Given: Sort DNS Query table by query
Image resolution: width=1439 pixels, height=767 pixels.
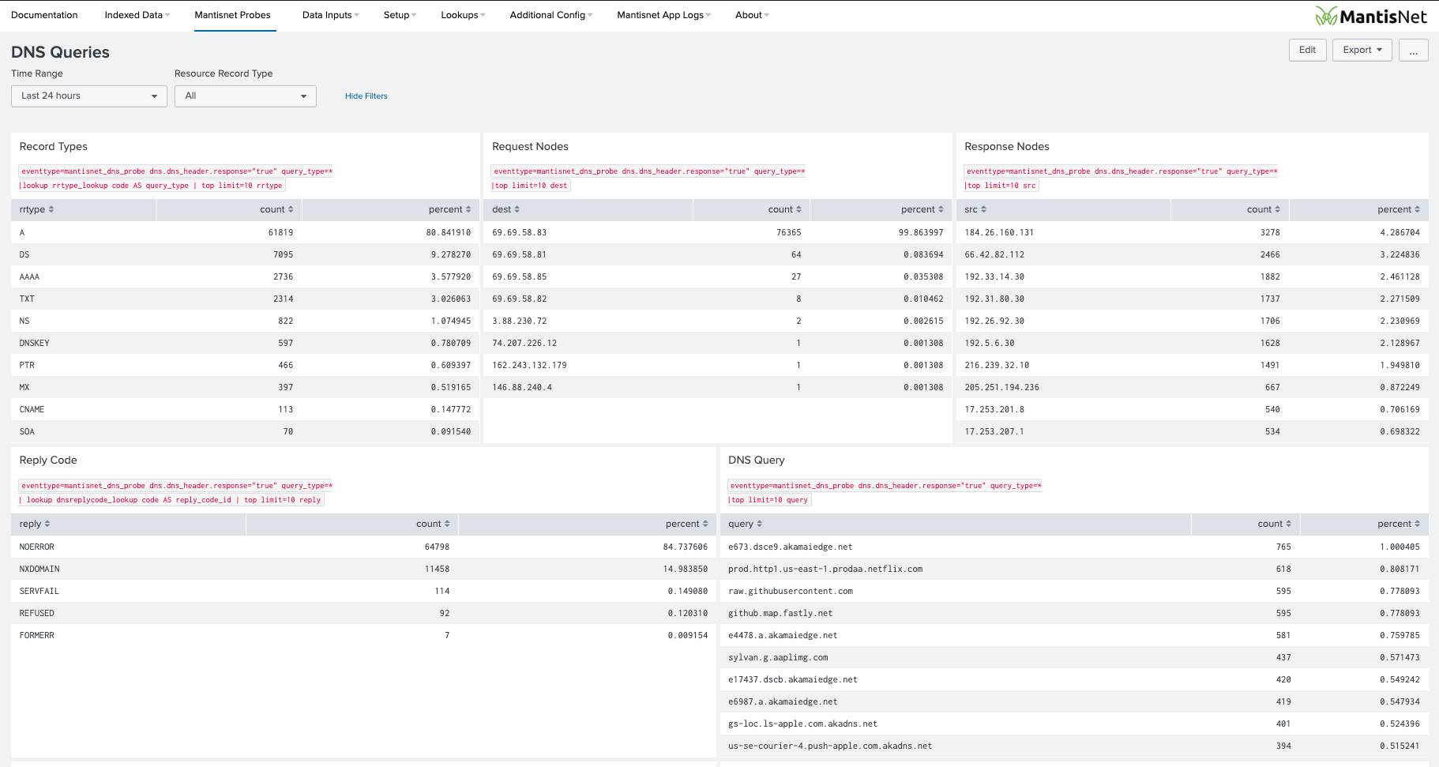Looking at the screenshot, I should (745, 524).
